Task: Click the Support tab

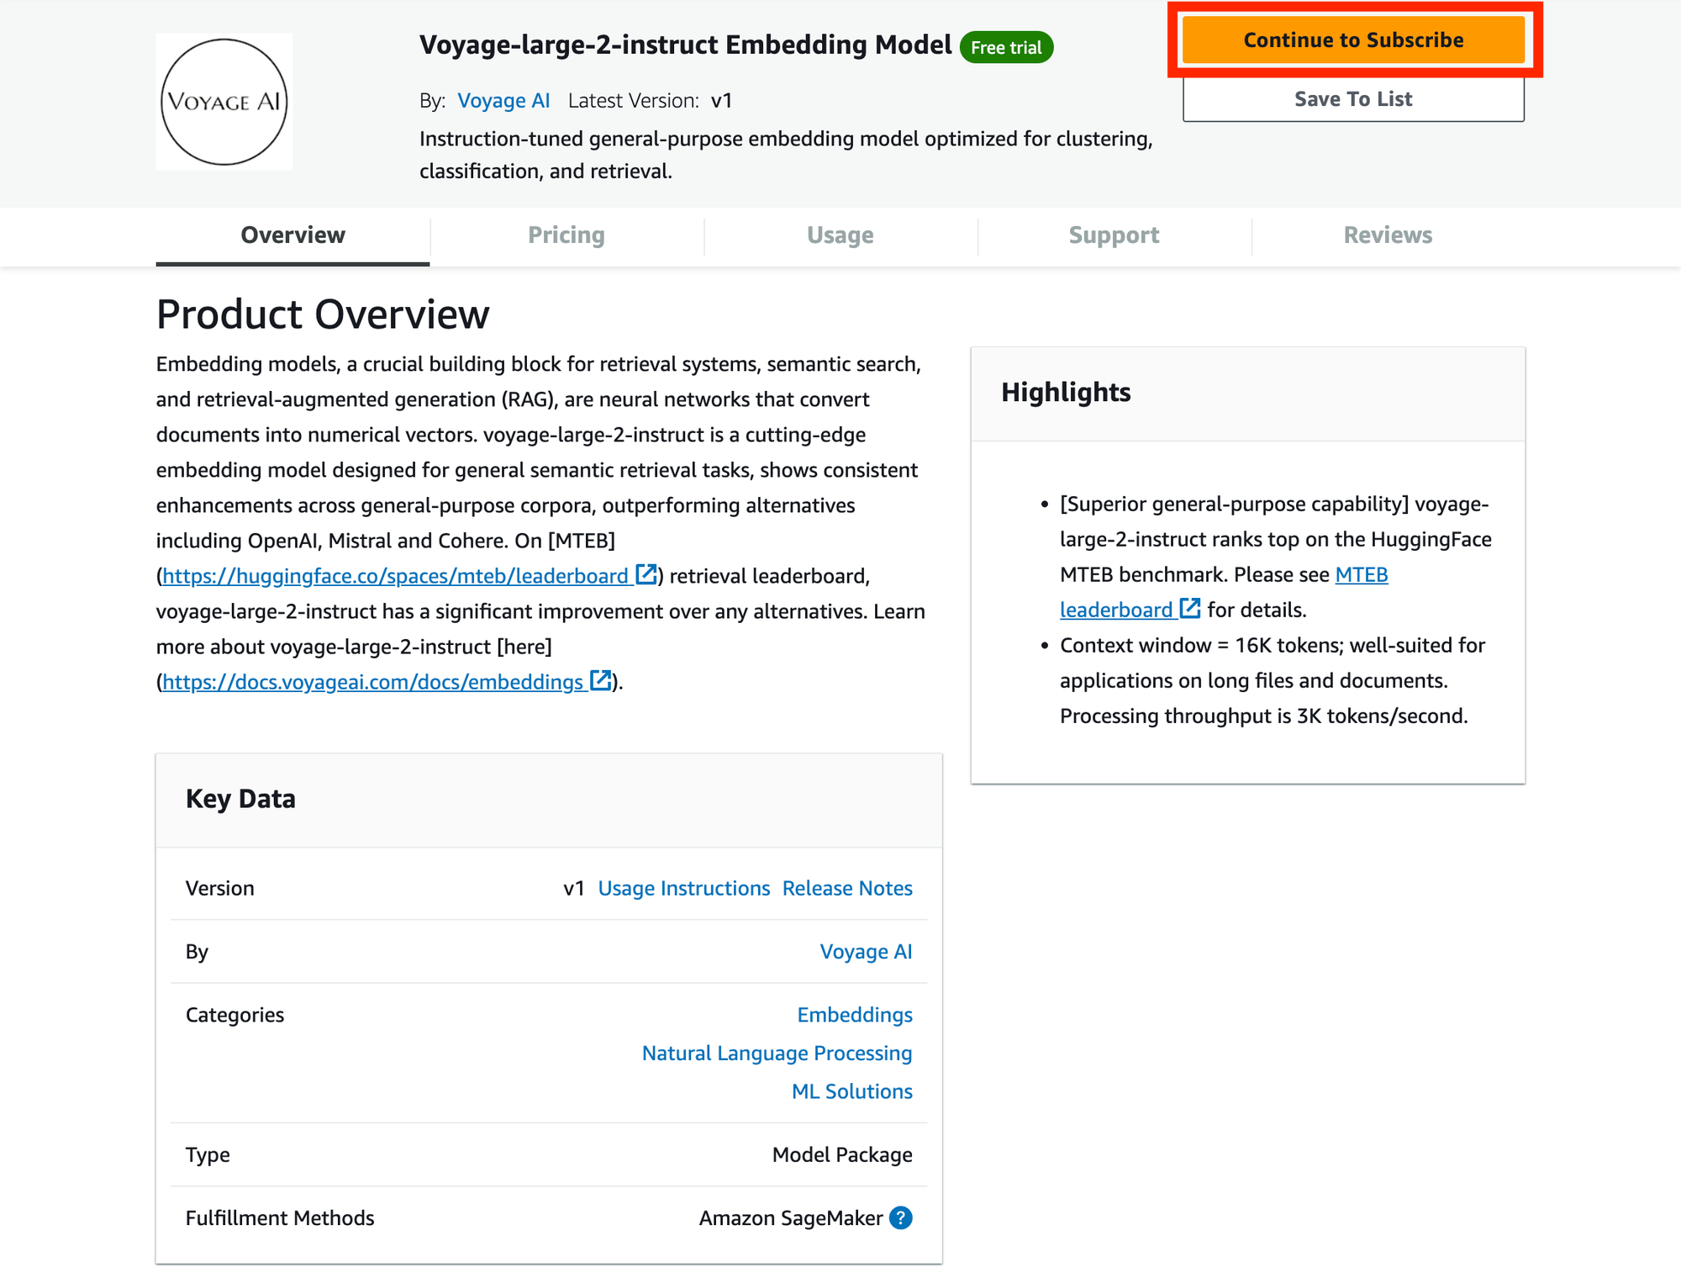Action: [x=1115, y=234]
